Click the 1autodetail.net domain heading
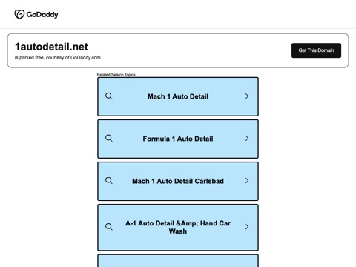This screenshot has height=267, width=356. (51, 47)
